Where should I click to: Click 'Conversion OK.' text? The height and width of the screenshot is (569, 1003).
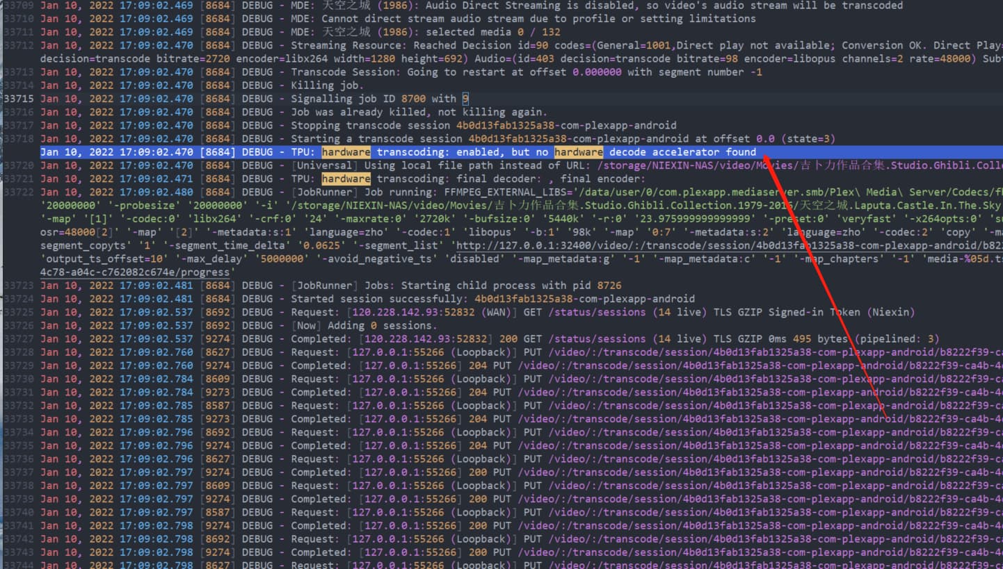click(885, 45)
